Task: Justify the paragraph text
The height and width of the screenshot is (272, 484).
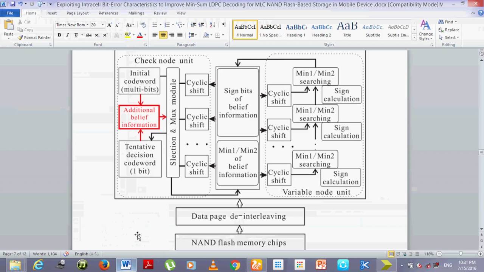Action: (180, 35)
